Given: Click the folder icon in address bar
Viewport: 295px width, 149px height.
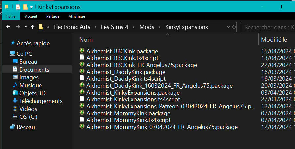Looking at the screenshot, I should coord(40,27).
